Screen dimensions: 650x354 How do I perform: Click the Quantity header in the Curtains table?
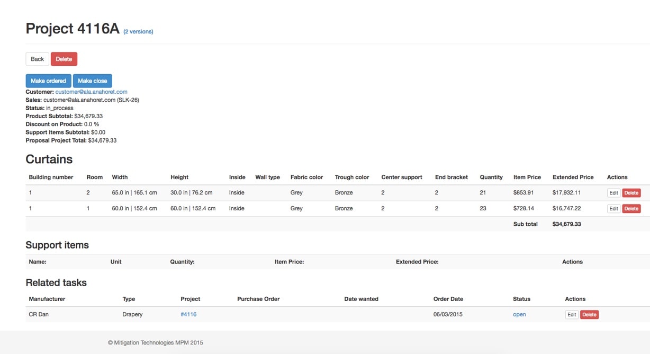pos(491,177)
